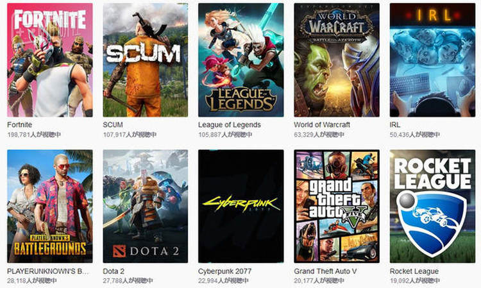Click Grand Theft Auto V title text
This screenshot has height=288, width=481.
325,271
